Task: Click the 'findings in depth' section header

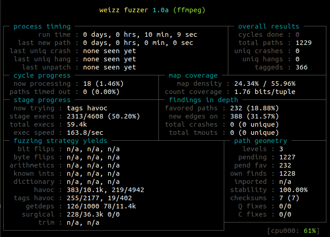Action: (203, 100)
